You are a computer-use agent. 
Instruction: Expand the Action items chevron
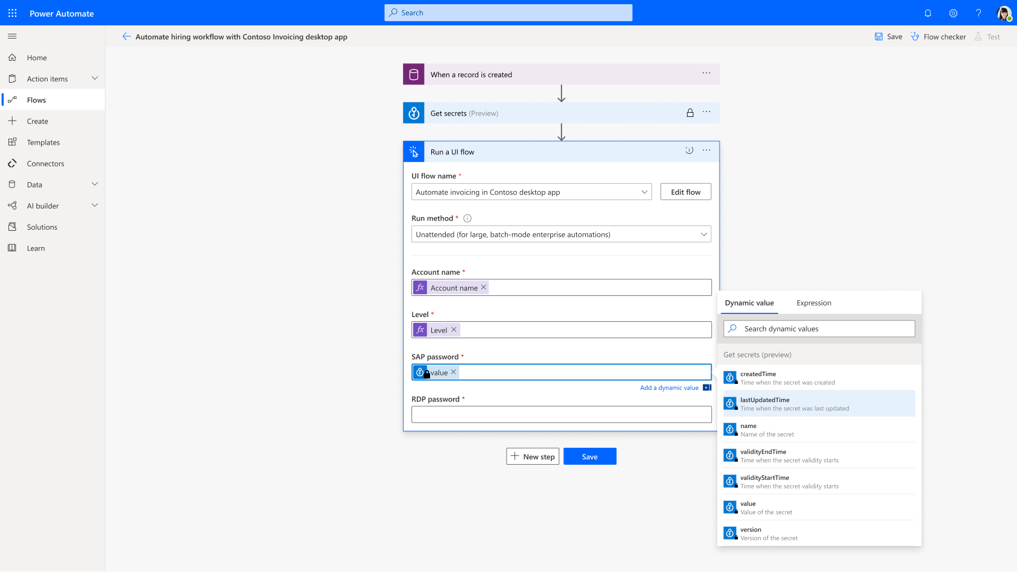coord(95,78)
